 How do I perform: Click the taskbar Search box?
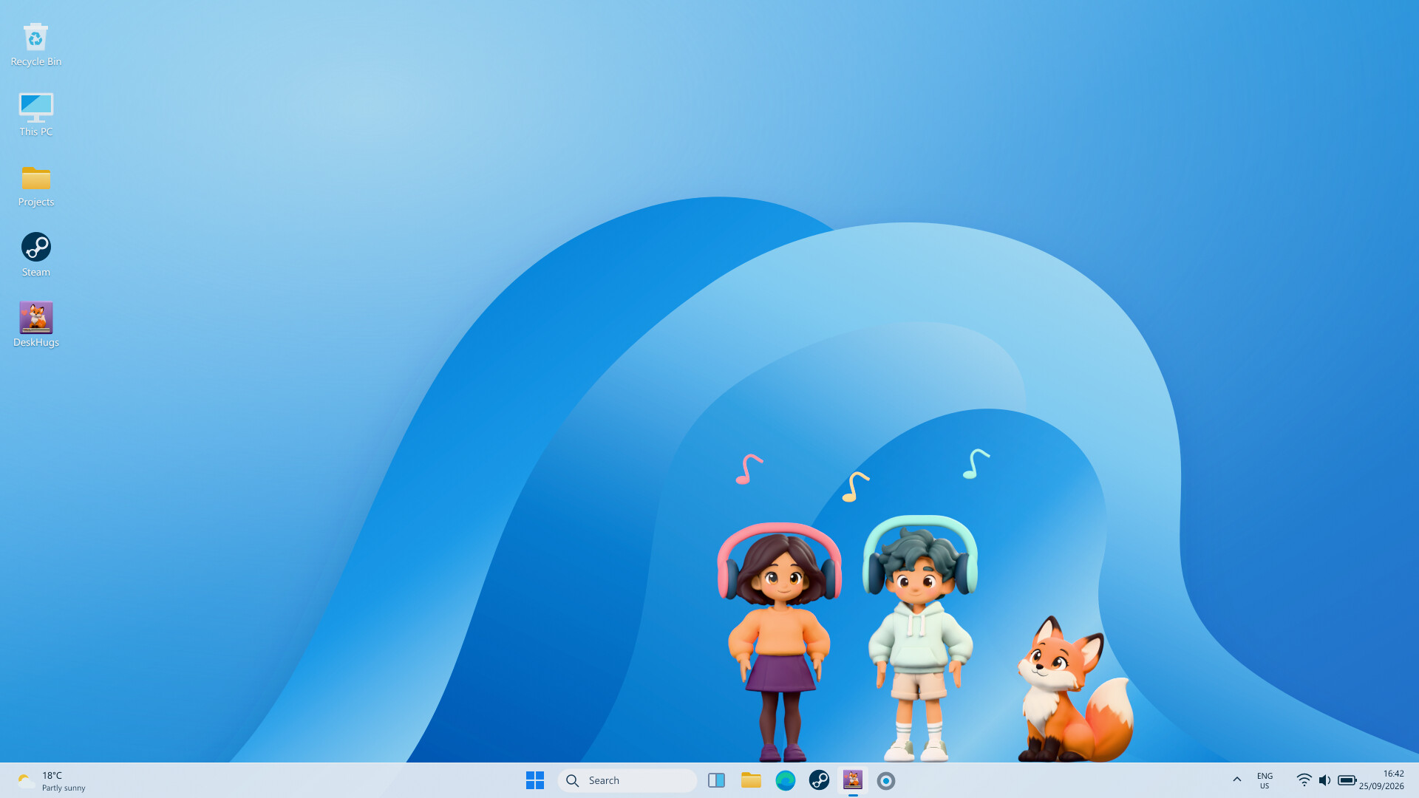tap(627, 780)
